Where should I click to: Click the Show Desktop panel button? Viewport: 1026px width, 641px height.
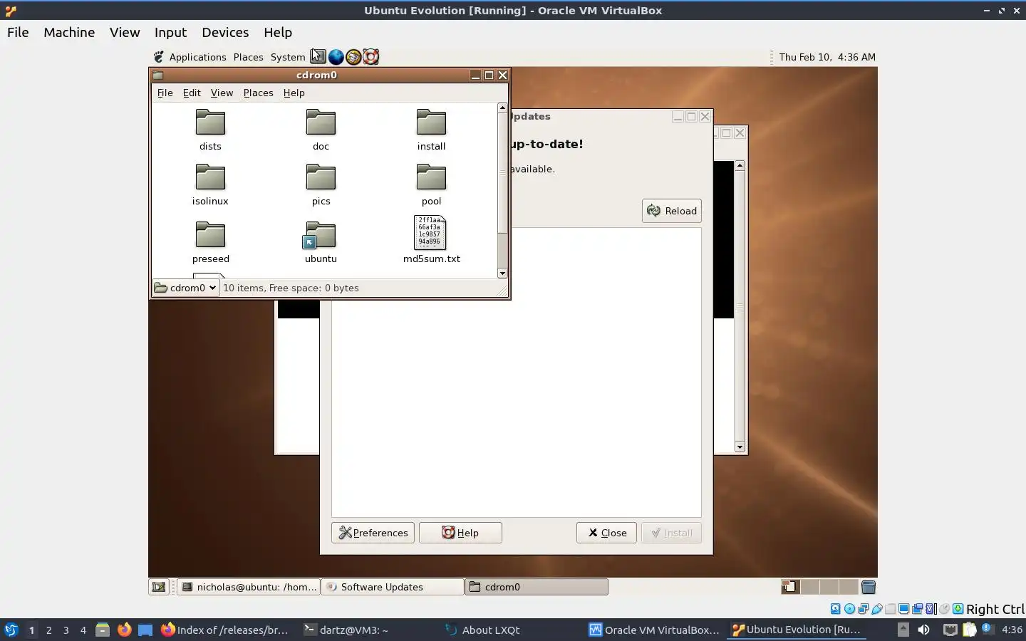[x=159, y=587]
